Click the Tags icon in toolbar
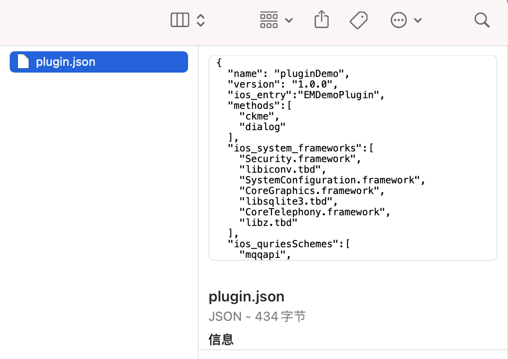The image size is (508, 359). click(359, 20)
